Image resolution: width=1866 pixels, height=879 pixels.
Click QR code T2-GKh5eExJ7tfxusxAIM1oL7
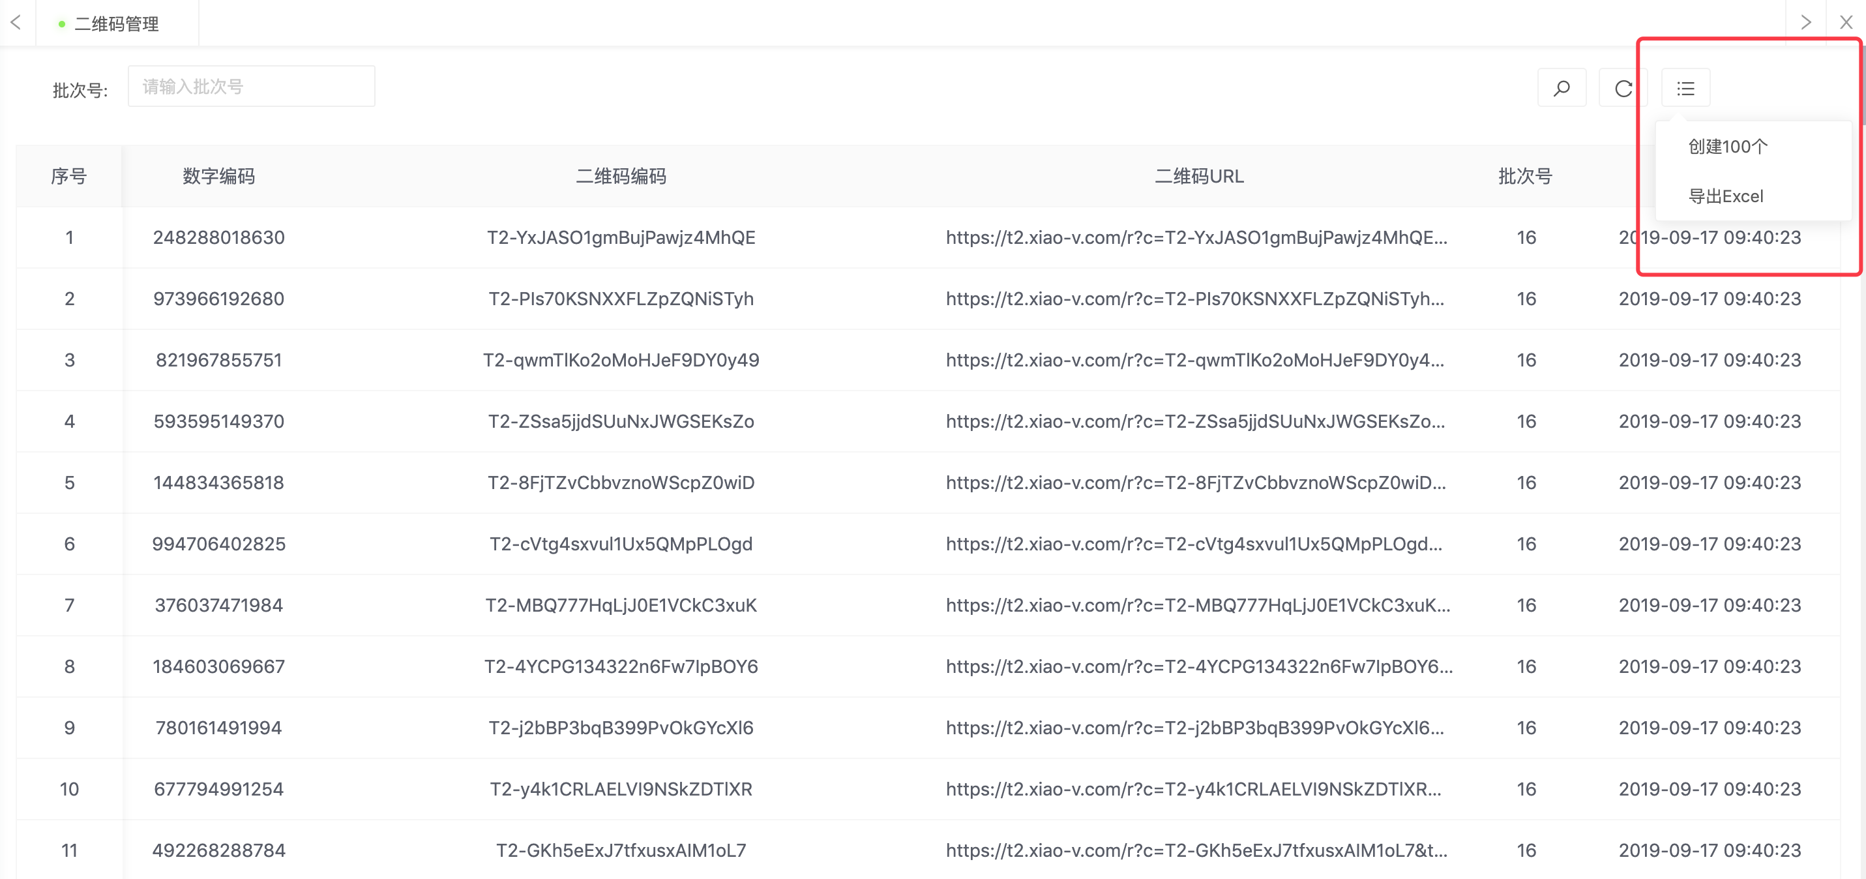pos(621,851)
